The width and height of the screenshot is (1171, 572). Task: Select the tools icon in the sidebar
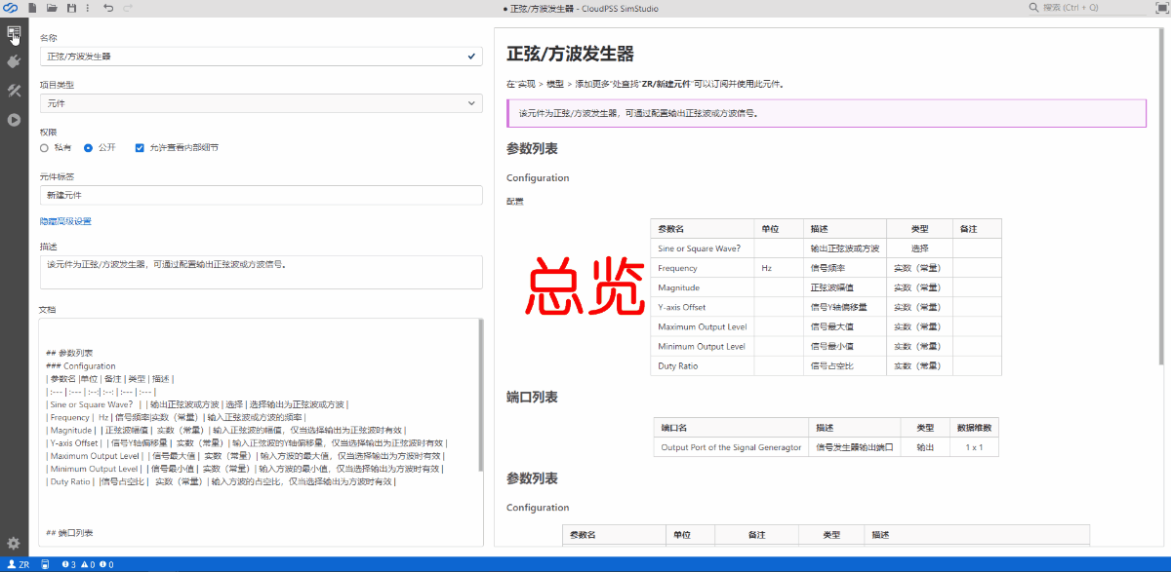14,90
